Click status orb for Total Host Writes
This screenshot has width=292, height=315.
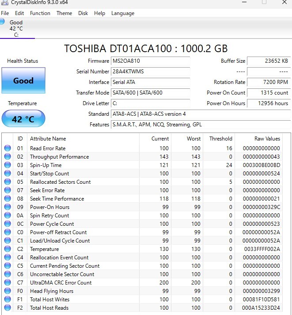pos(8,300)
